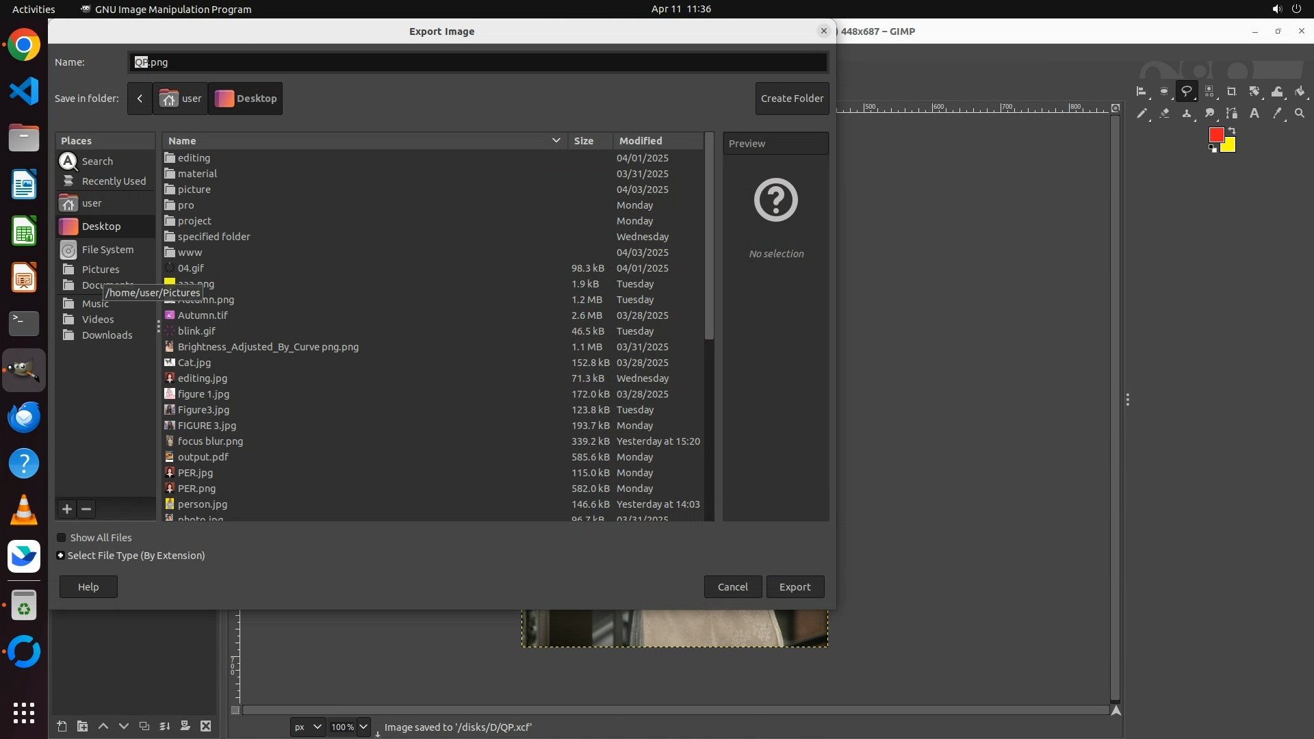Enable the Show All Files checkbox
This screenshot has width=1314, height=739.
click(x=62, y=538)
